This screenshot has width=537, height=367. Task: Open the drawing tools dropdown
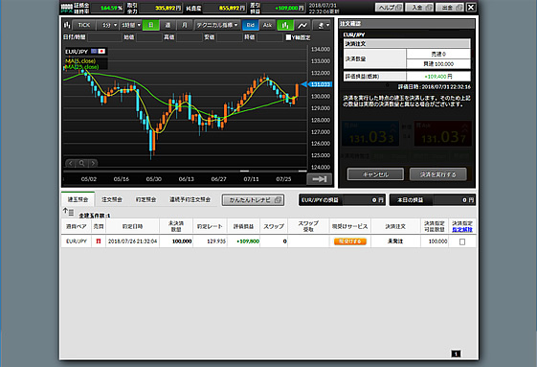point(323,25)
